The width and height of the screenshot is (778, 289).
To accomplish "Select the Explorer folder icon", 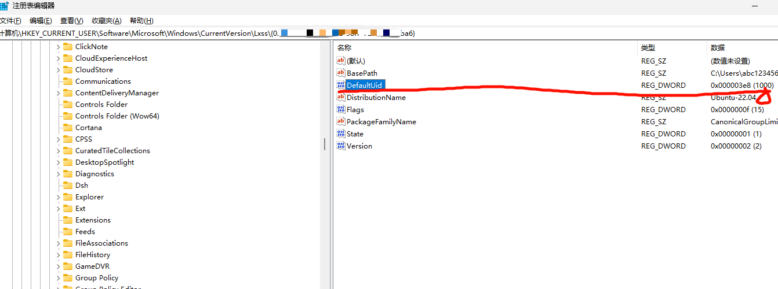I will [x=68, y=197].
